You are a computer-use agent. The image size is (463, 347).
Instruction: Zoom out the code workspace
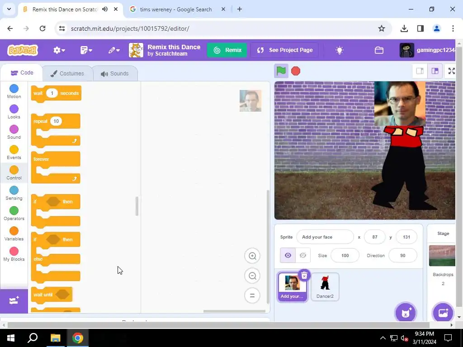[x=252, y=276]
